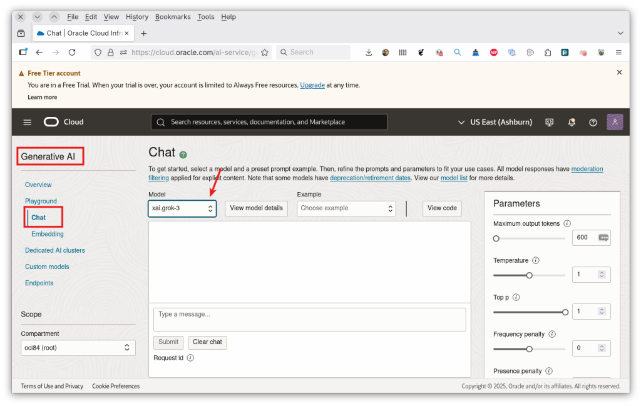The width and height of the screenshot is (641, 406).
Task: Adjust the Frequency penalty value stepper
Action: (602, 348)
